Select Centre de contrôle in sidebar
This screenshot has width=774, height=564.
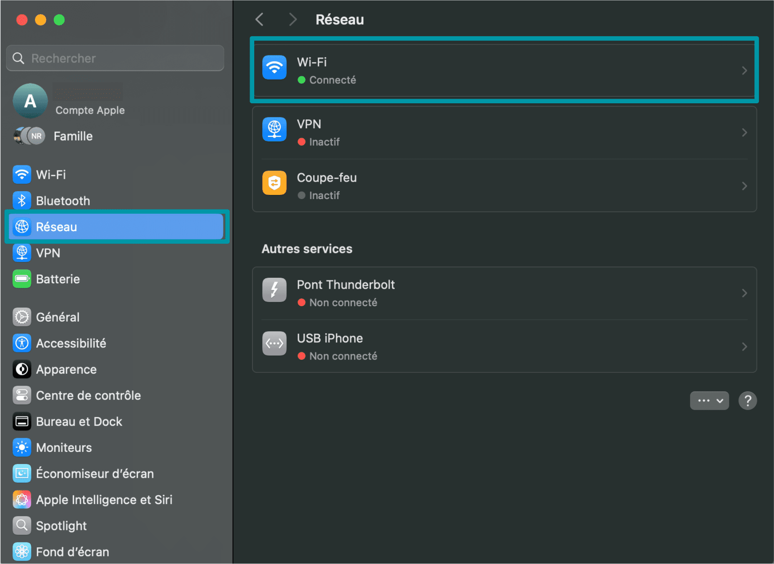coord(88,396)
